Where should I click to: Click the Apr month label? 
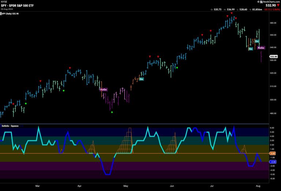point(79,186)
